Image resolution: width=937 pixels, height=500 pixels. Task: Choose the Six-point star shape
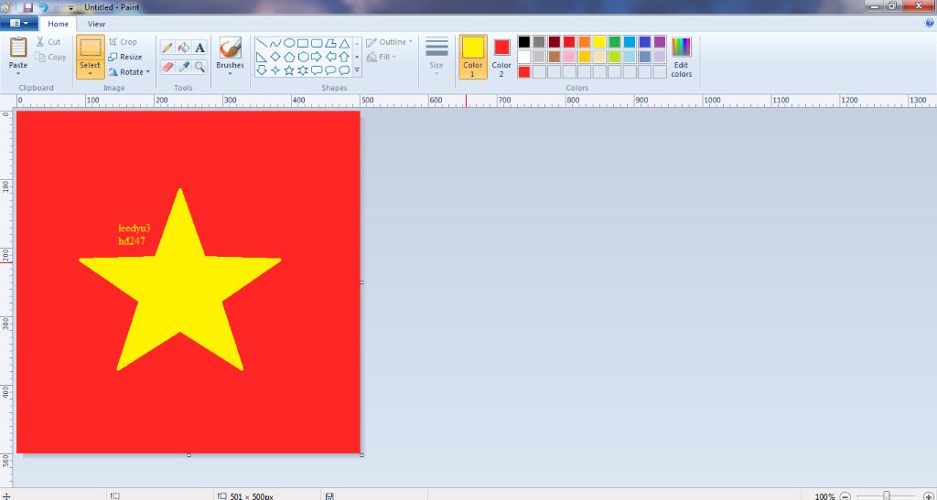pyautogui.click(x=303, y=70)
